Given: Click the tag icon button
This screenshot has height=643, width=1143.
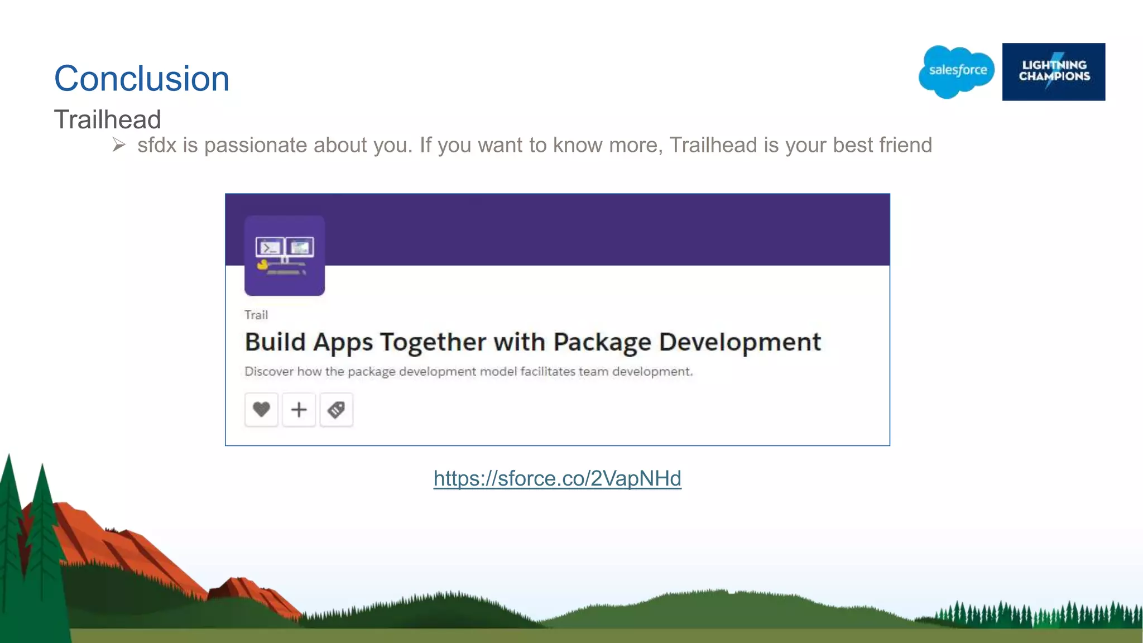Looking at the screenshot, I should coord(336,410).
